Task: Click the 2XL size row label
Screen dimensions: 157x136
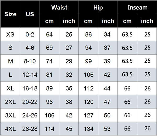Action: click(x=10, y=102)
